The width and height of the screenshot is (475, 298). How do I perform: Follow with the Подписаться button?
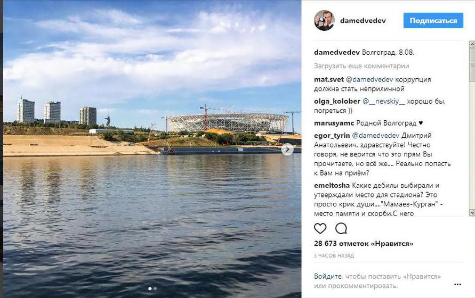click(x=433, y=21)
